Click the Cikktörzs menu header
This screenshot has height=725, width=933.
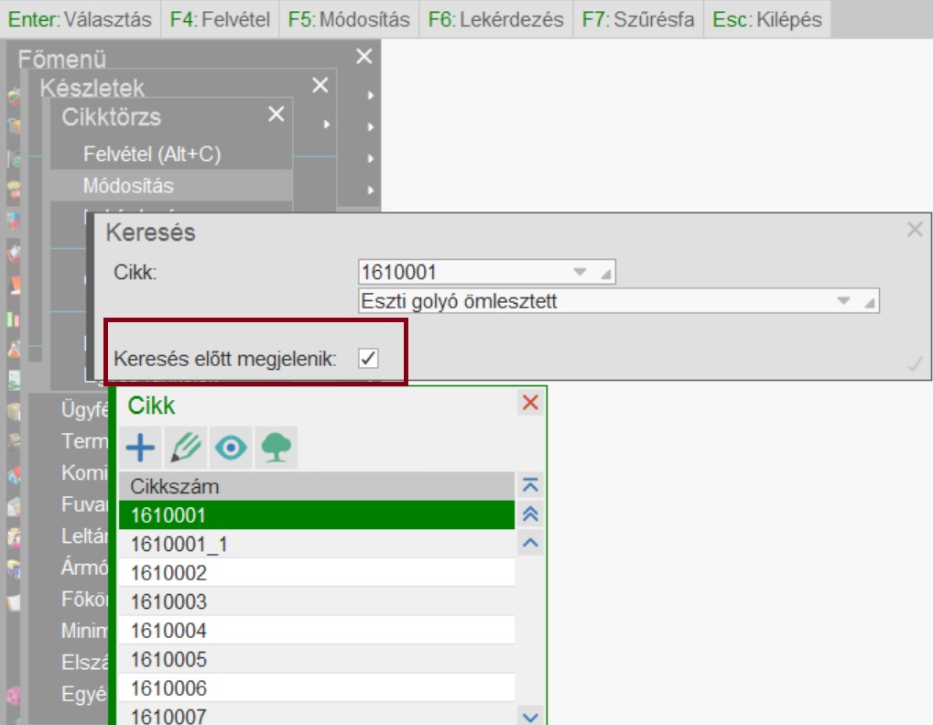(x=112, y=117)
